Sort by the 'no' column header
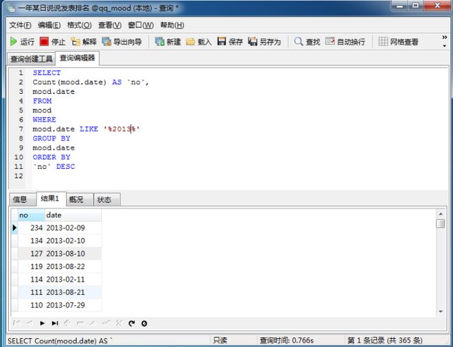This screenshot has width=453, height=347. 31,215
